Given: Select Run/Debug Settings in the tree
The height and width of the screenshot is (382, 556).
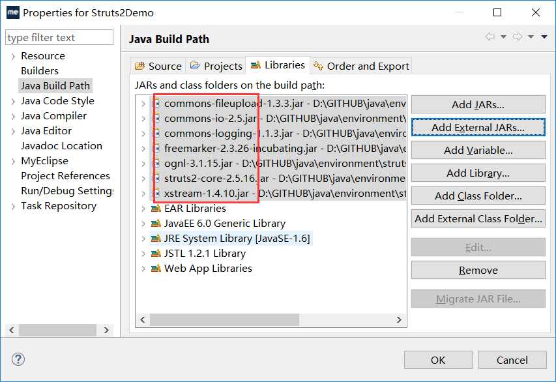Looking at the screenshot, I should 67,191.
